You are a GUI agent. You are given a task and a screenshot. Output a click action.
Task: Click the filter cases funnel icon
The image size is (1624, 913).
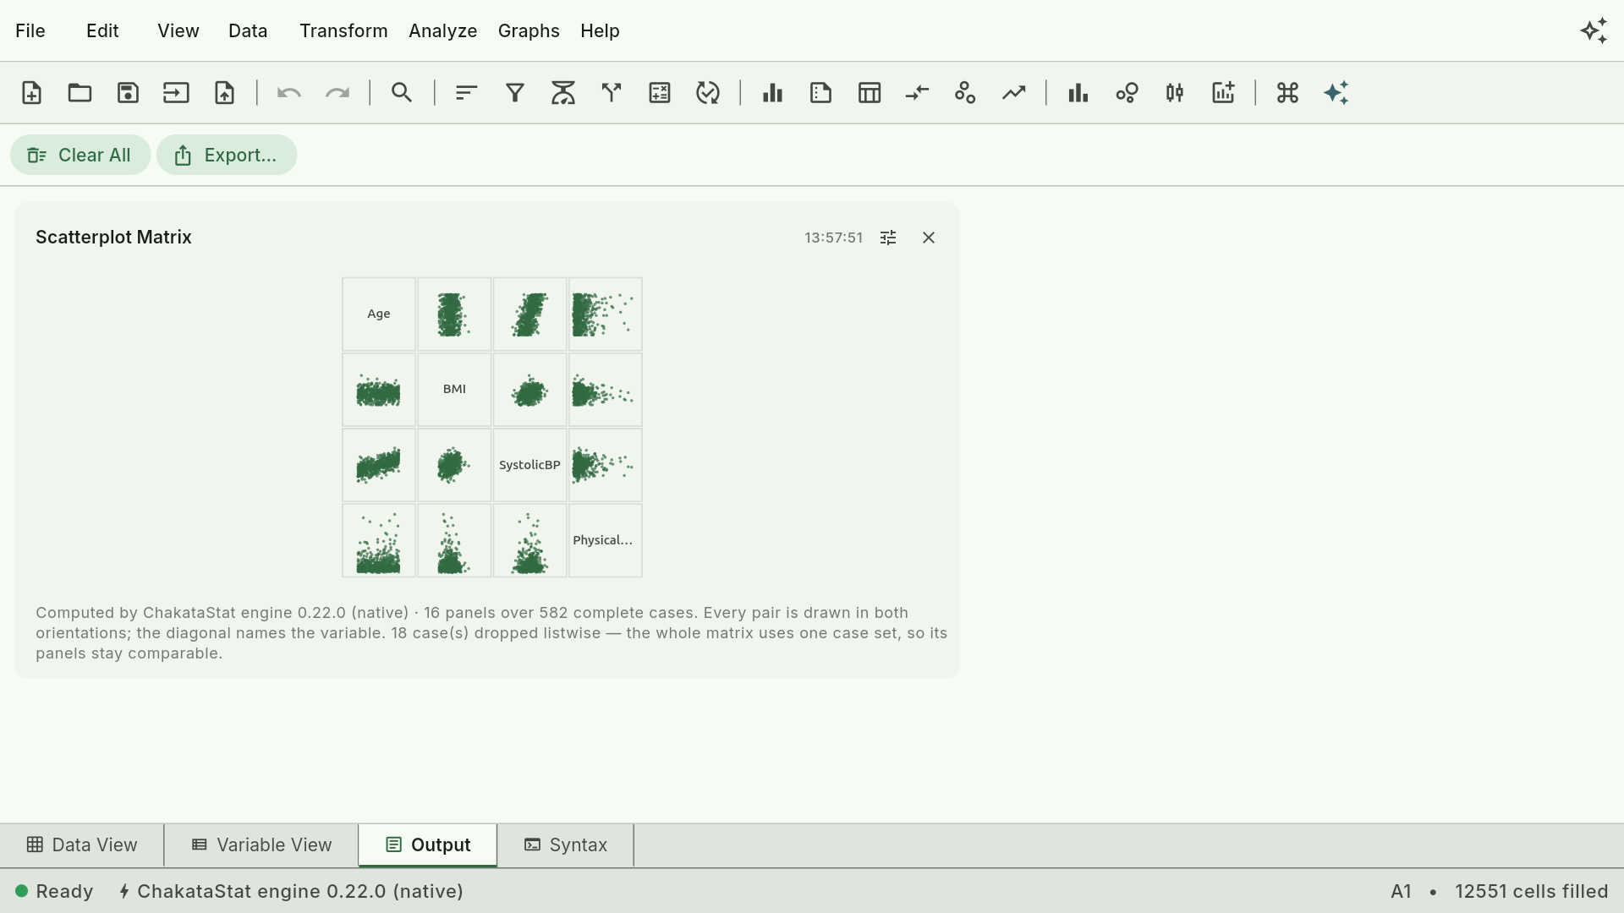tap(515, 93)
